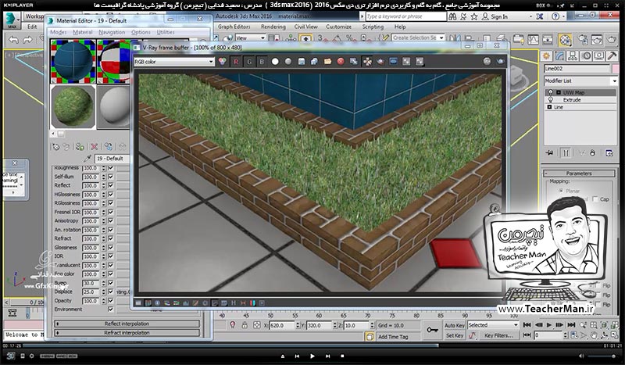Select the blue tile material sample sphere
The width and height of the screenshot is (625, 365).
coord(73,61)
